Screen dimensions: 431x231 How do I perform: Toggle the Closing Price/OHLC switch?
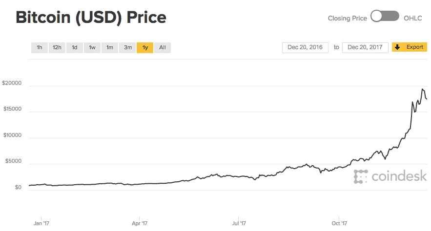point(385,17)
